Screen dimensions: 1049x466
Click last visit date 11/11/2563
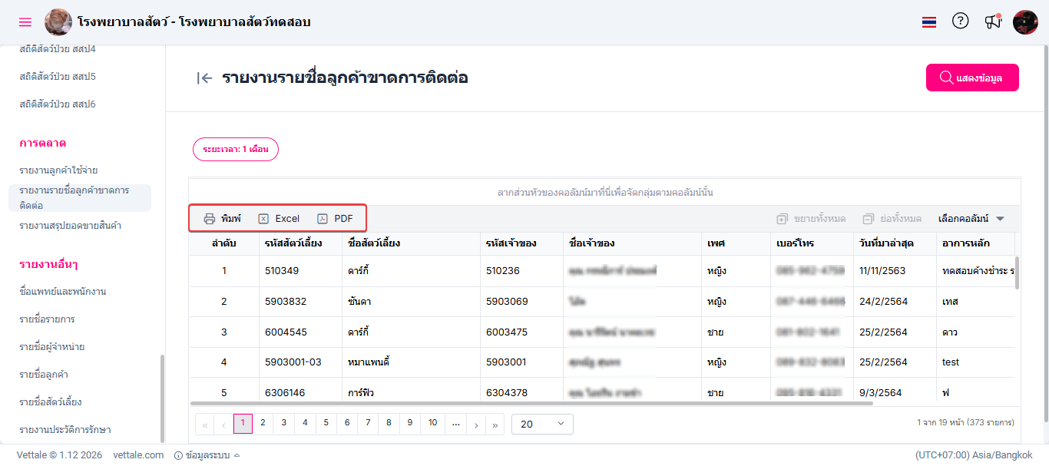[895, 271]
